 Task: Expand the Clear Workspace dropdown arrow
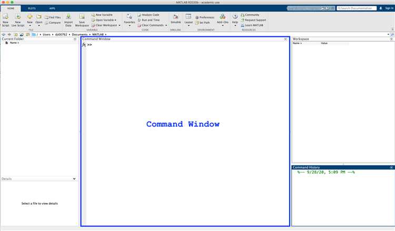tap(120, 25)
